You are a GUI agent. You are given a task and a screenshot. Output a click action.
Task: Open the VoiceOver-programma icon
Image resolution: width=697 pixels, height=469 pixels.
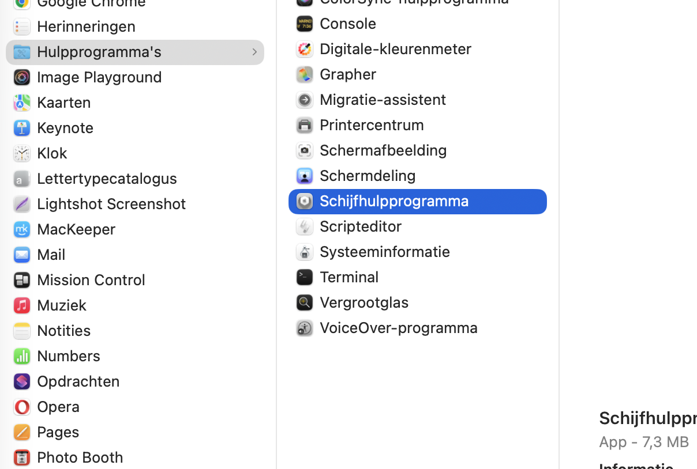pyautogui.click(x=305, y=328)
